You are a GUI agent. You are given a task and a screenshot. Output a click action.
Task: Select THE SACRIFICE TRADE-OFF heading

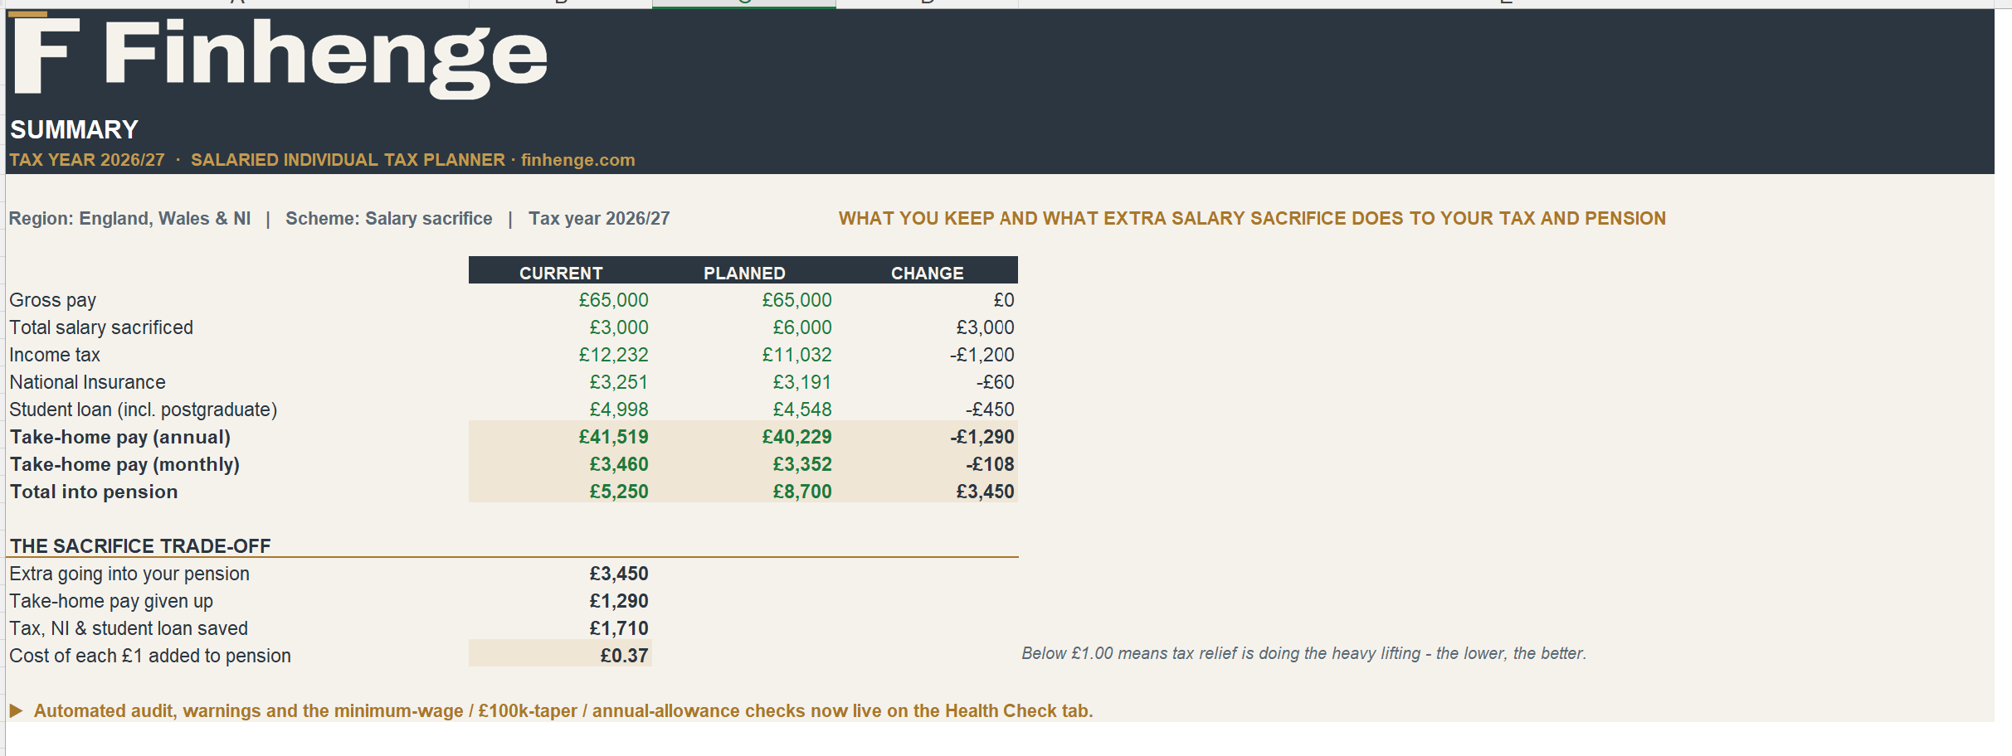click(140, 546)
